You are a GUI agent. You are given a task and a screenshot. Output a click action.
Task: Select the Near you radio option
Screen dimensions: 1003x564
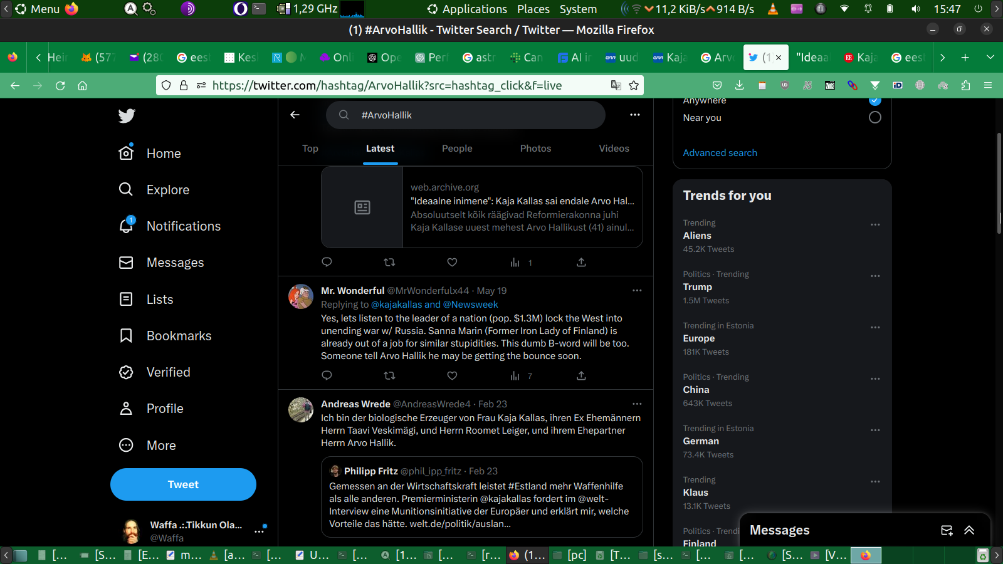coord(875,117)
